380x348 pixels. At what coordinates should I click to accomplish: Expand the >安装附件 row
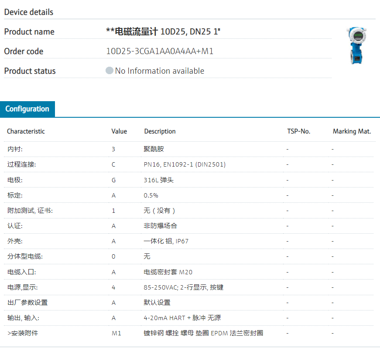(x=23, y=333)
